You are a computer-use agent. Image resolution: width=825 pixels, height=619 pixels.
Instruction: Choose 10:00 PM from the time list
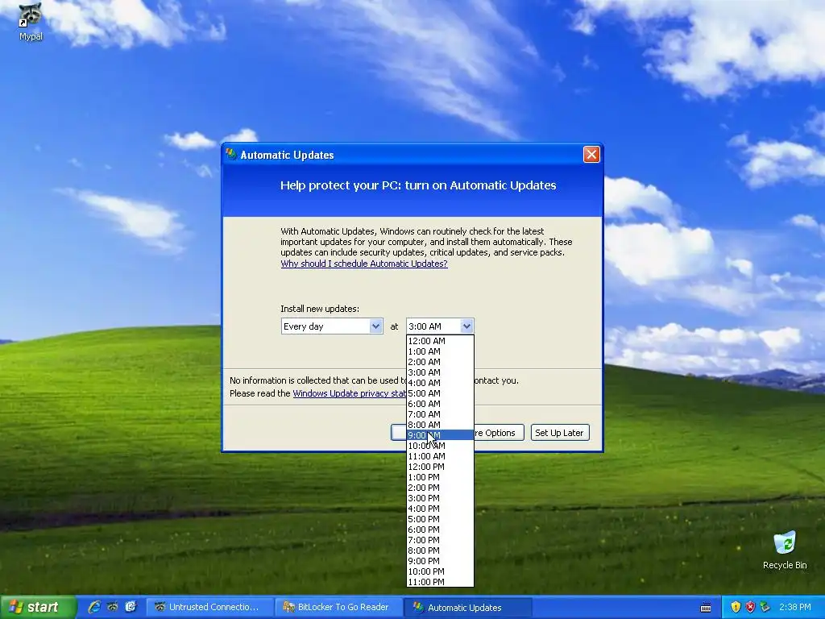click(440, 571)
